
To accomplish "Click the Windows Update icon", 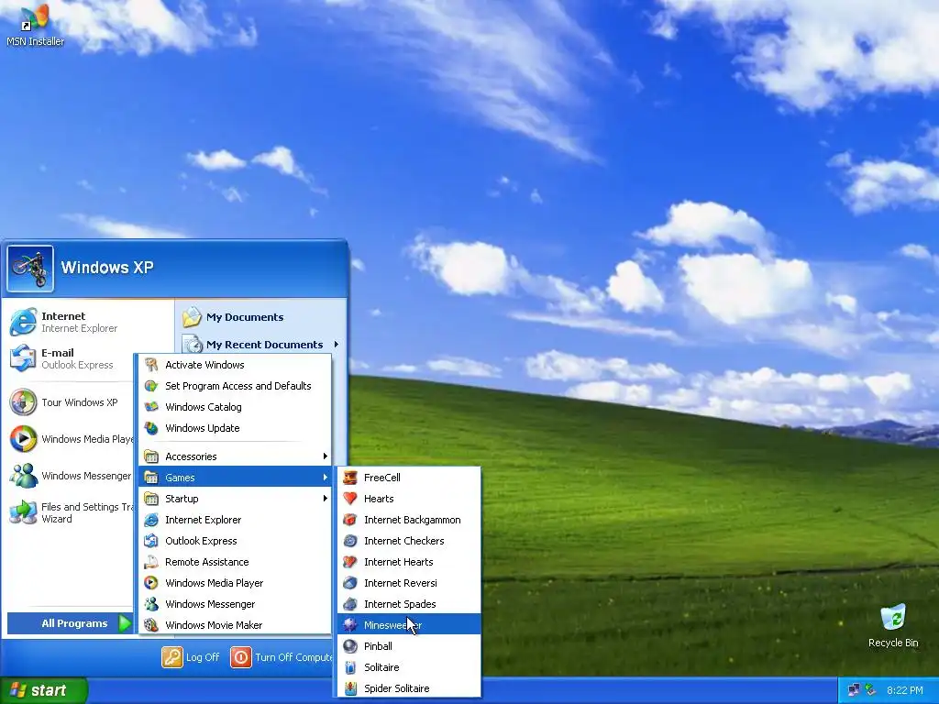I will [151, 428].
